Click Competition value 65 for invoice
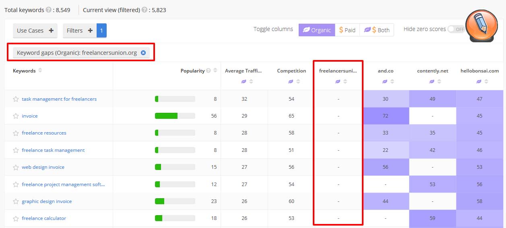Image resolution: width=506 pixels, height=228 pixels. pyautogui.click(x=291, y=116)
